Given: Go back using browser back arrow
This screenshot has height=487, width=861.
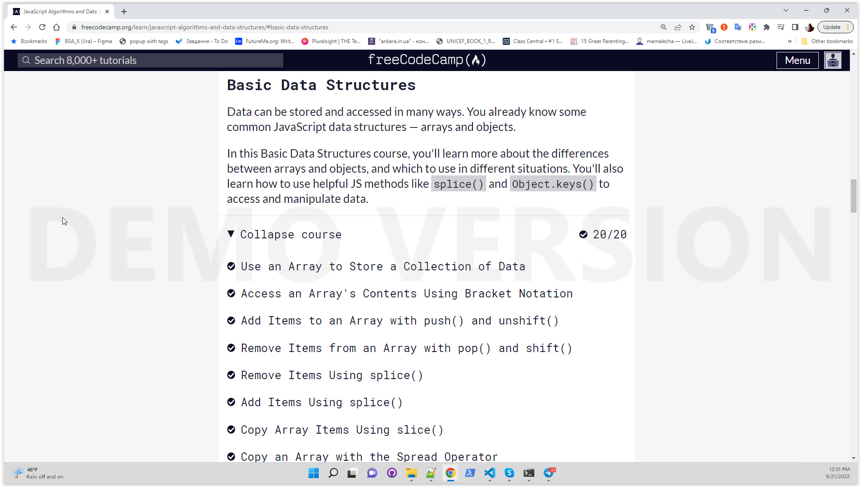Looking at the screenshot, I should [x=14, y=27].
